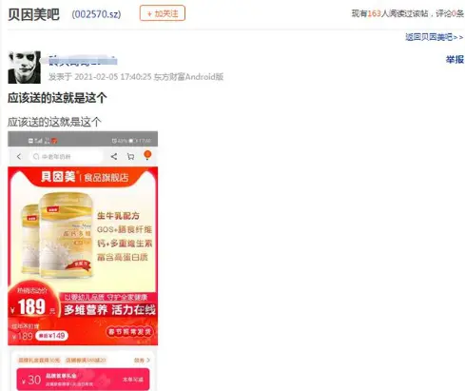Tap the share icon in the phone screenshot
Image resolution: width=465 pixels, height=391 pixels.
[x=114, y=156]
